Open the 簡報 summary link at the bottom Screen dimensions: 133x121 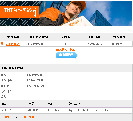(x=7, y=117)
